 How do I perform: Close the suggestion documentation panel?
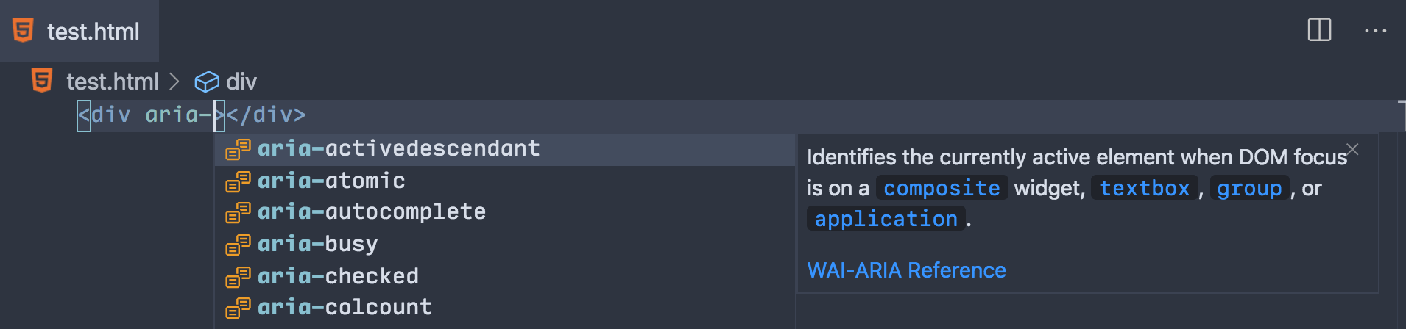point(1352,150)
